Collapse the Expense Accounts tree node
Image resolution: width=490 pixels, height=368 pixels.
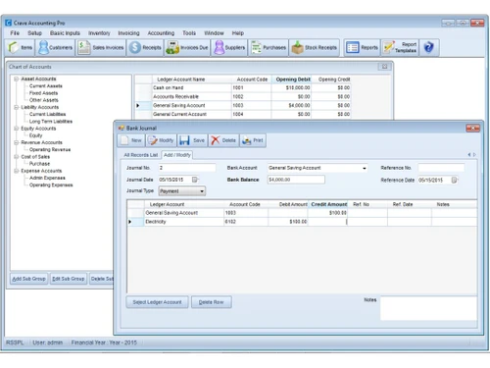pyautogui.click(x=16, y=171)
